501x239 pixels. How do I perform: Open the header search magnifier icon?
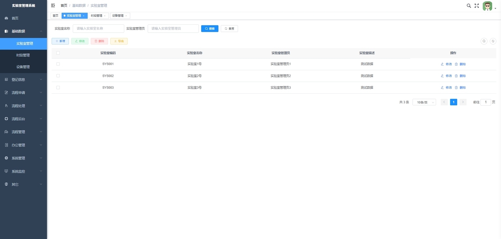[469, 6]
